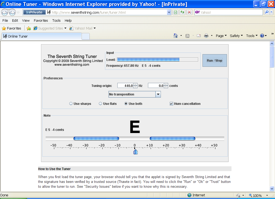Click the input Level meter bar
The image size is (275, 199).
tap(157, 60)
